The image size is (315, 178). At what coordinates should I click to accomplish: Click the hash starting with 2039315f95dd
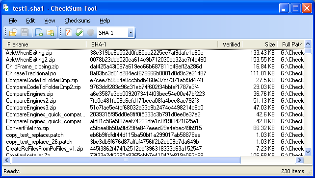[x=145, y=114]
